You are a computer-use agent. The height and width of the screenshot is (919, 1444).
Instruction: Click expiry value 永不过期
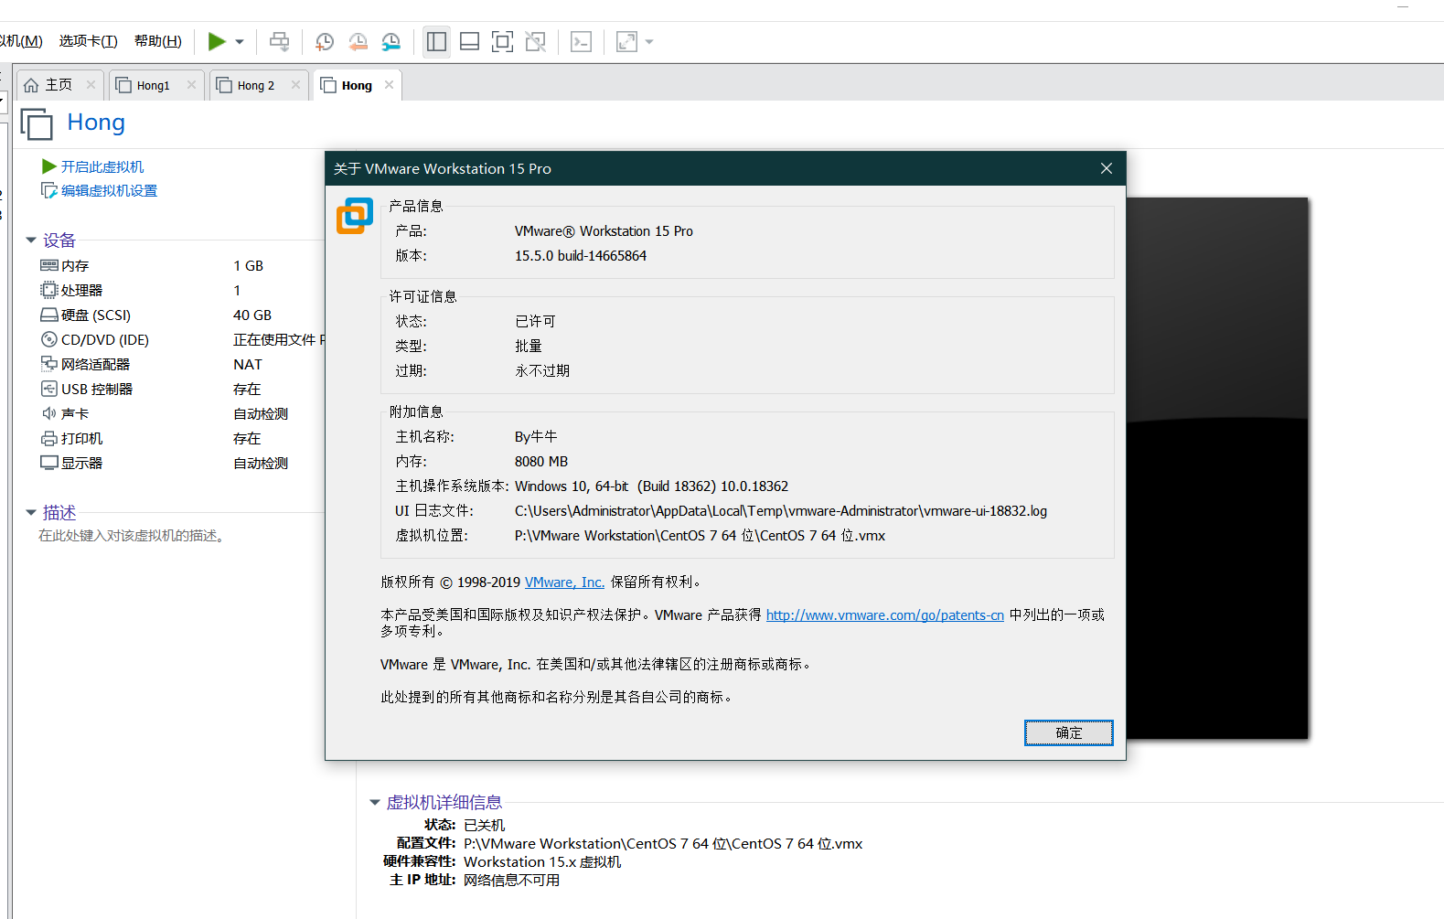pos(542,371)
